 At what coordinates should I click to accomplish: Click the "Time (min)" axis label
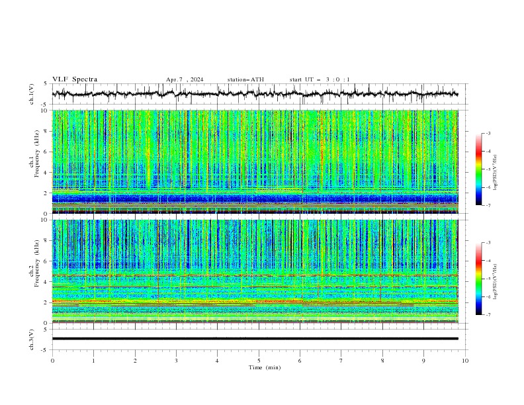pyautogui.click(x=265, y=367)
